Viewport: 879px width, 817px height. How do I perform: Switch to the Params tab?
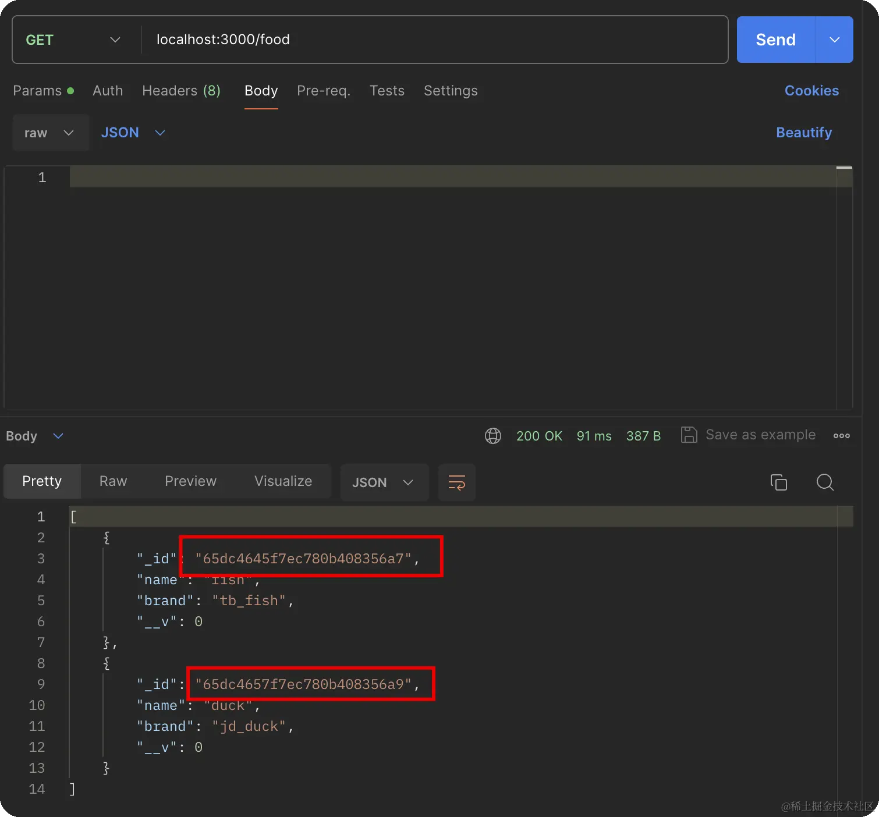tap(44, 91)
